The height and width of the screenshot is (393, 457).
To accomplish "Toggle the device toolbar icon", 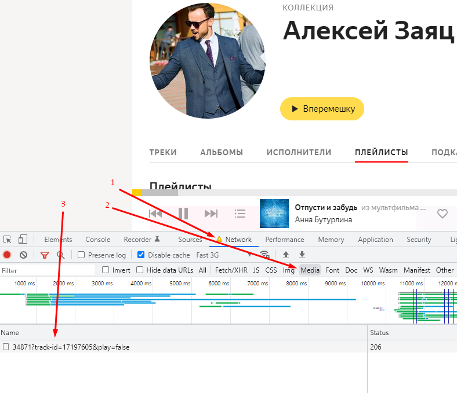I will [x=23, y=240].
